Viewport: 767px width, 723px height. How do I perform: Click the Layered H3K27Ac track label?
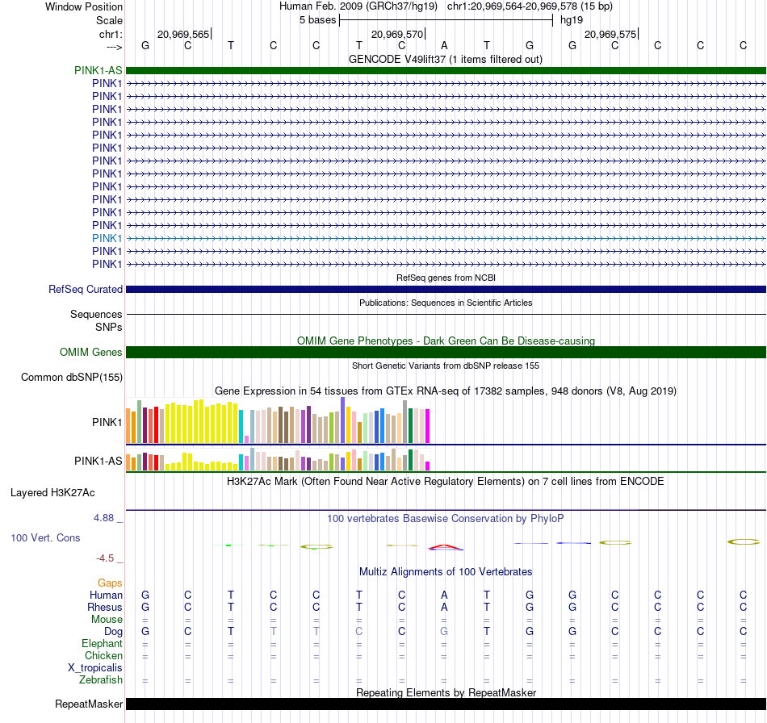tap(52, 493)
